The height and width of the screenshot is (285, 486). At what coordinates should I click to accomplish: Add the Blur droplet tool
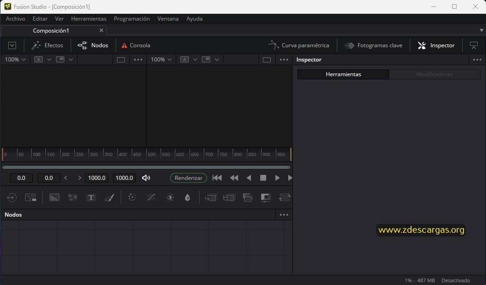188,197
